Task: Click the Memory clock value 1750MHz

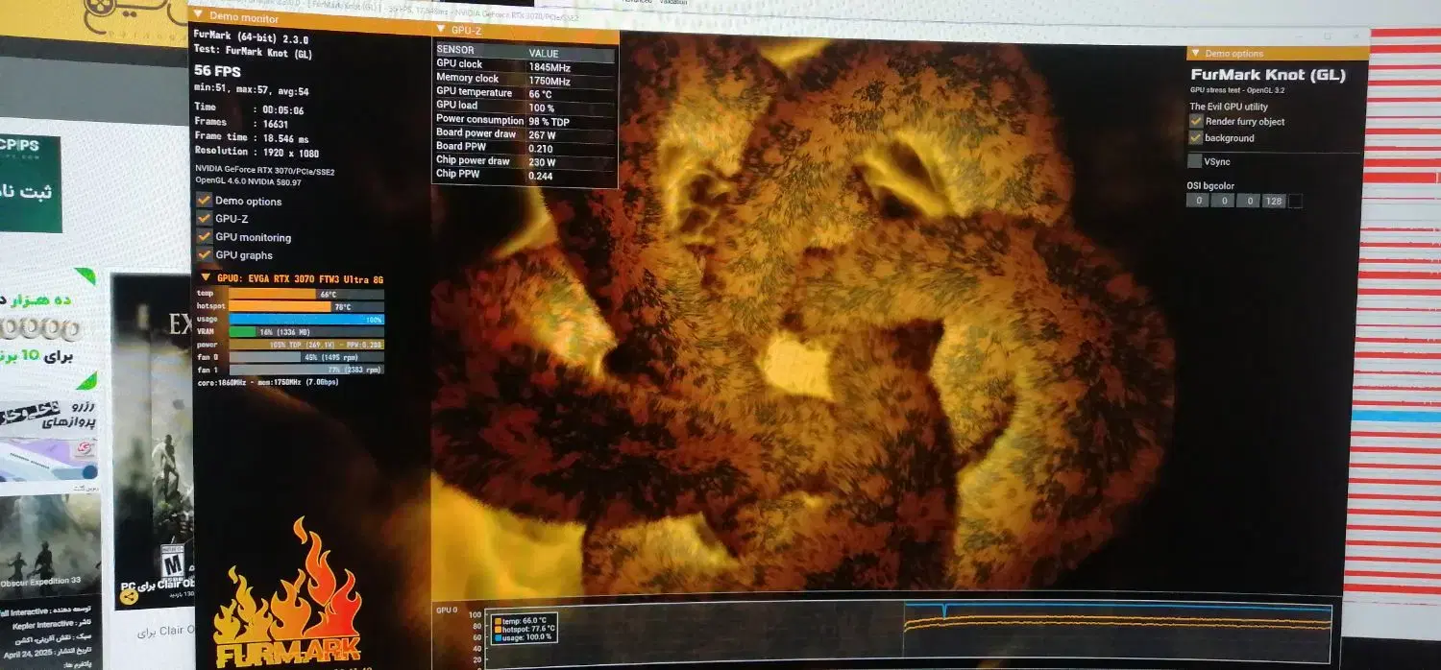Action: pyautogui.click(x=550, y=81)
